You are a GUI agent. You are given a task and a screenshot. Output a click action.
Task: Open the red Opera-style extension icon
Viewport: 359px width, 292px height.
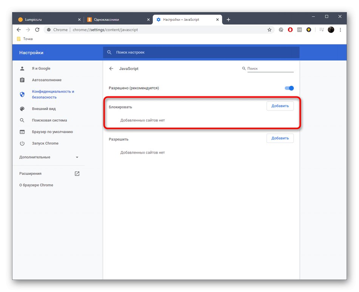(290, 30)
